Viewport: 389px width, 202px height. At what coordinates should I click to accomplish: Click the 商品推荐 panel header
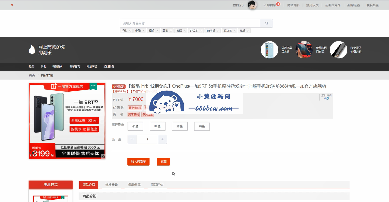pyautogui.click(x=51, y=185)
